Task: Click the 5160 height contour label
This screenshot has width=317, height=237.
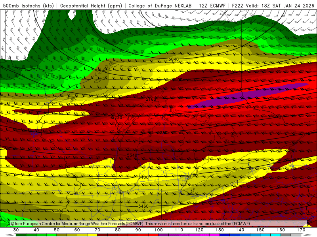Action: tap(151, 100)
